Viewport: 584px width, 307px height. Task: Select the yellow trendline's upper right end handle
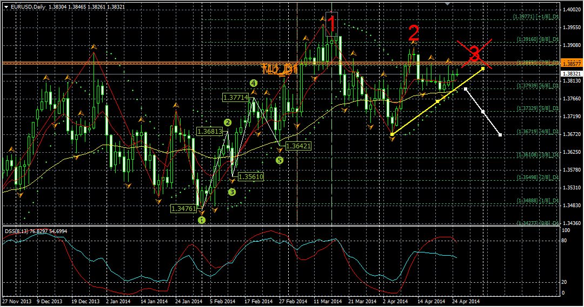tap(483, 69)
